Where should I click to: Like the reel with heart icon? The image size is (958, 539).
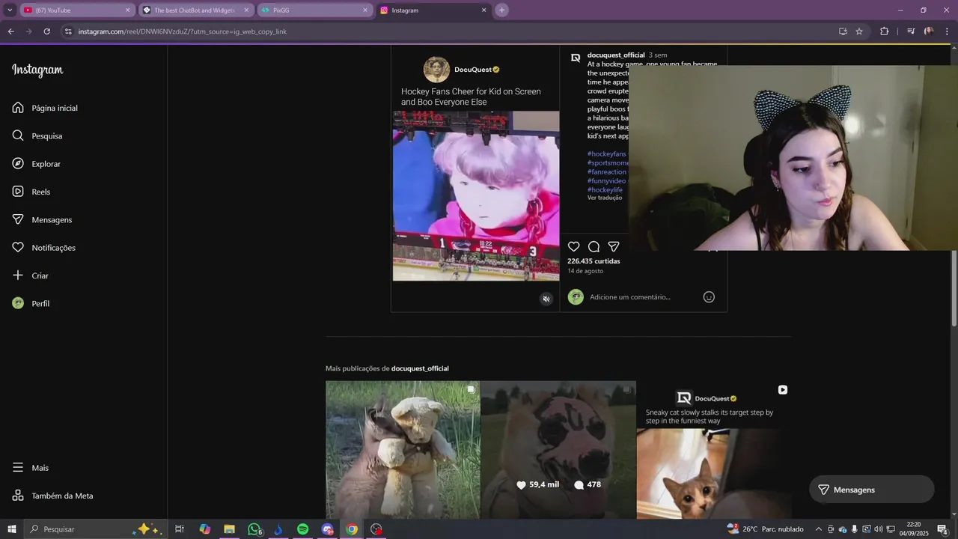[573, 246]
